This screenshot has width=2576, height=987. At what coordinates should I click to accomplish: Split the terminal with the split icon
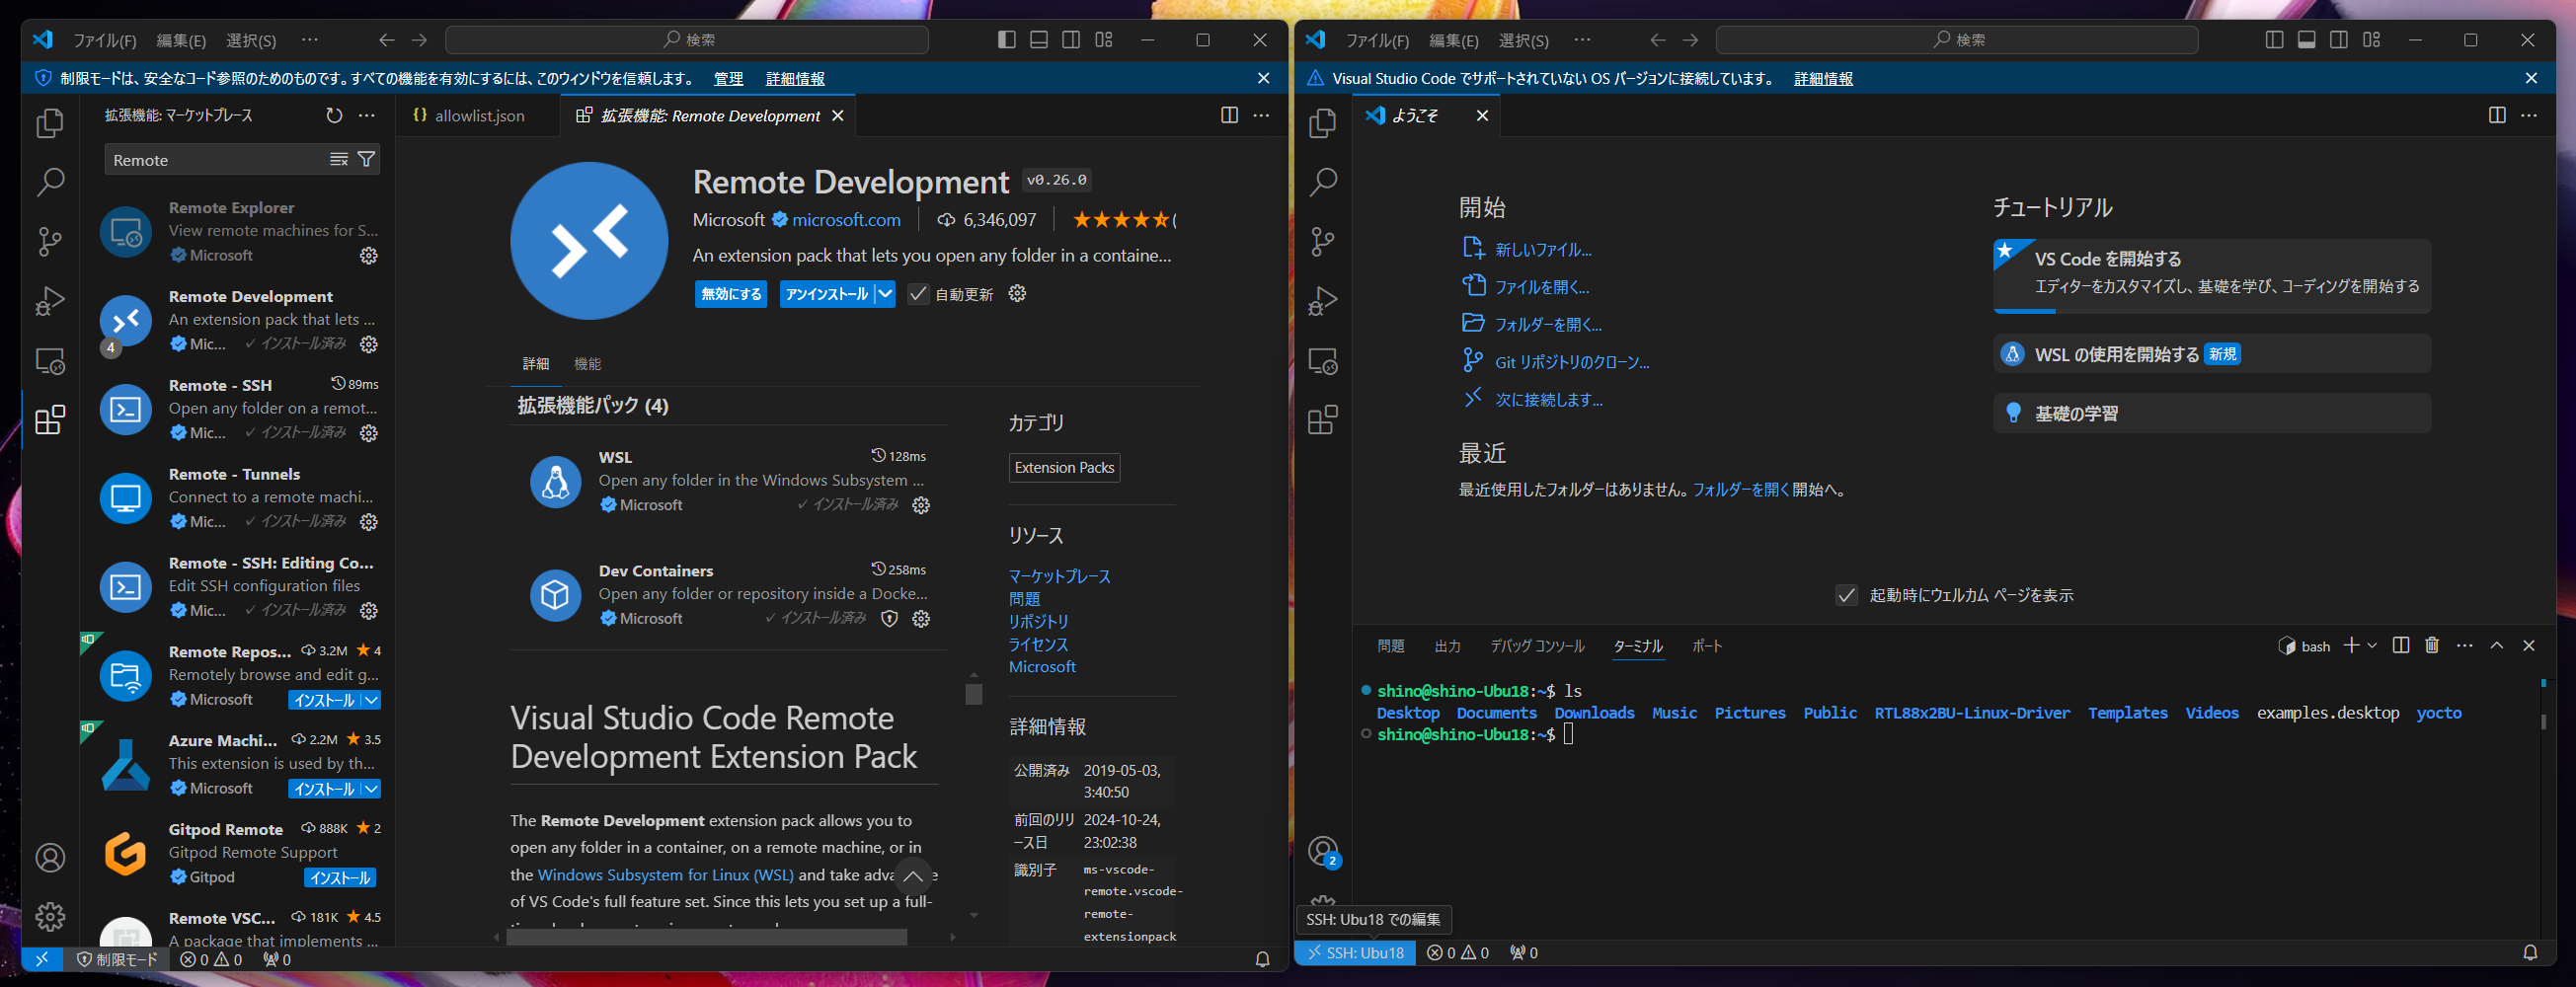pos(2400,645)
